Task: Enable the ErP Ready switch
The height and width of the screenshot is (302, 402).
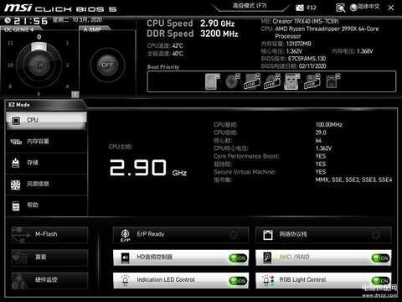Action: click(x=234, y=235)
